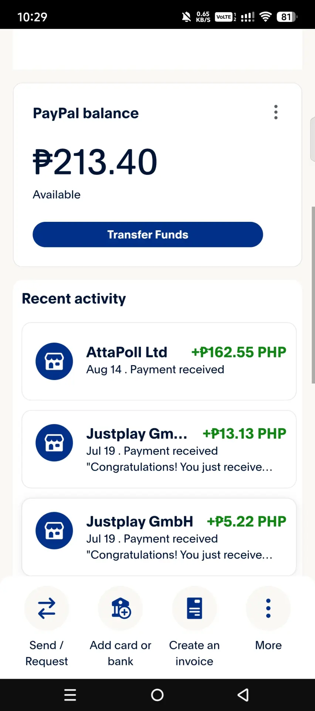315x711 pixels.
Task: Tap the Add card or bank icon
Action: (x=121, y=608)
